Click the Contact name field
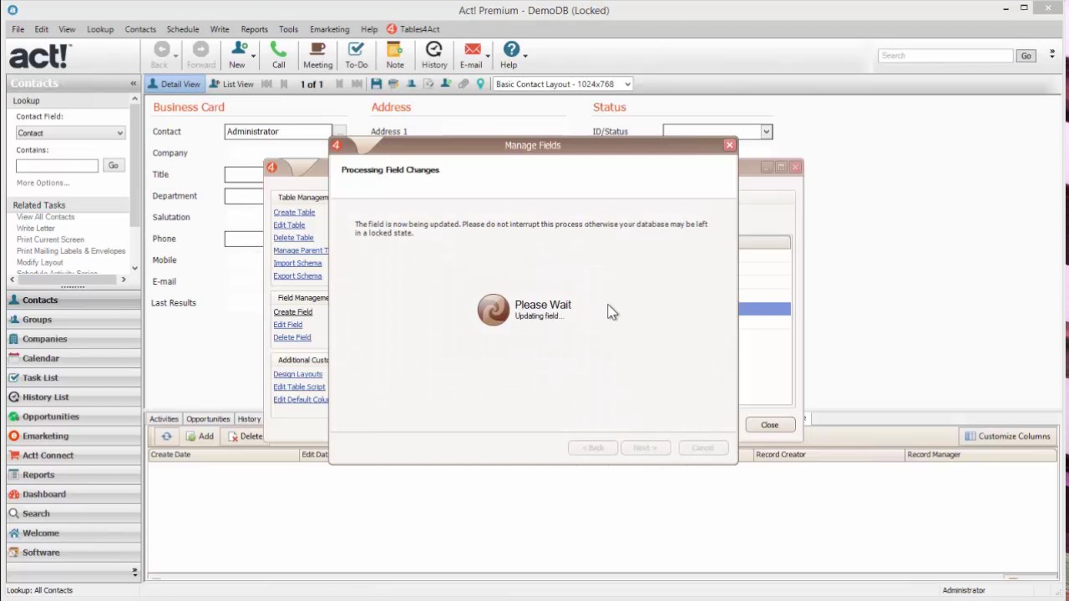Viewport: 1069px width, 601px height. coord(278,131)
